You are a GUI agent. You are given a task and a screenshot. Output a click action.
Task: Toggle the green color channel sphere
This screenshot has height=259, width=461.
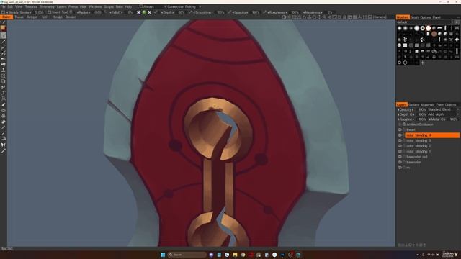144,12
